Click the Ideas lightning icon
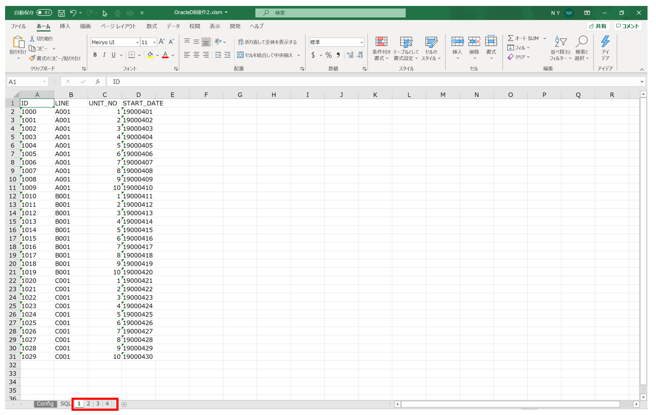This screenshot has height=415, width=656. coord(606,41)
